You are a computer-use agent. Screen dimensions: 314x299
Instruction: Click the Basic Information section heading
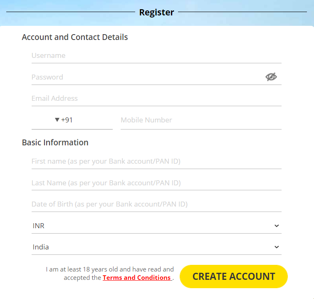tap(55, 142)
